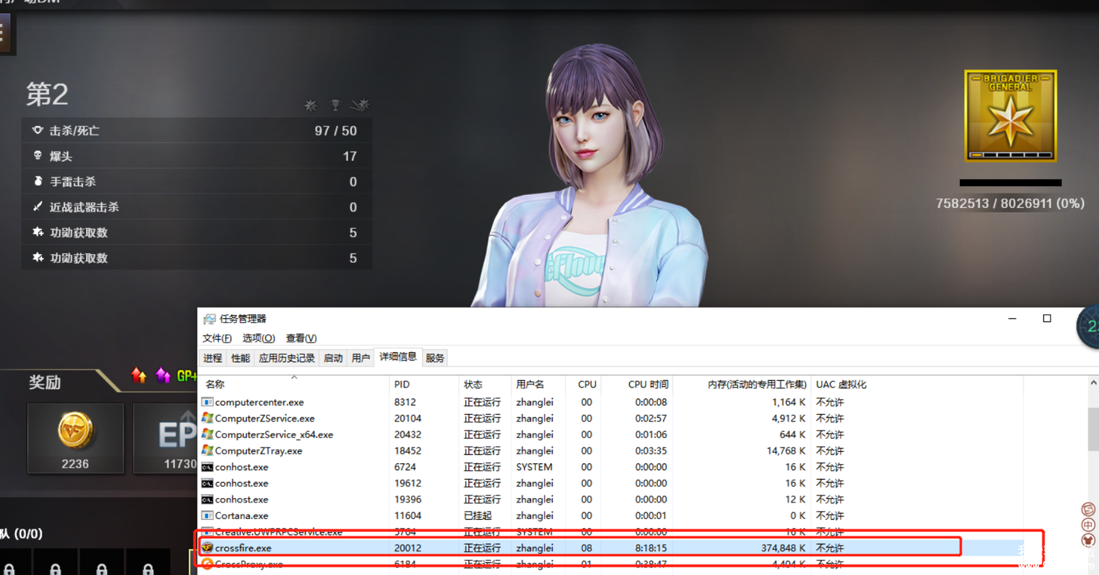
Task: Select the 奖励 tab in the game
Action: (45, 382)
